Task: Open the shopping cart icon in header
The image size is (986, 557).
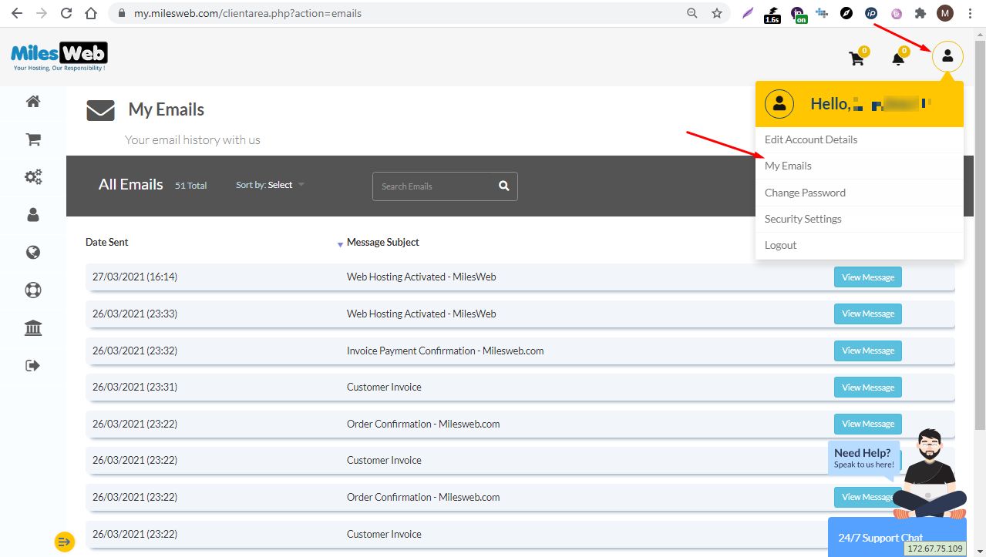Action: point(856,59)
